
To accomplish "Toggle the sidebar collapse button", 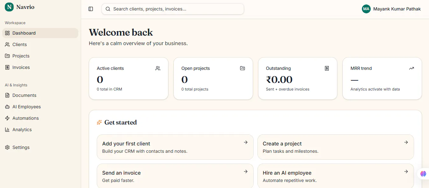I will click(91, 9).
